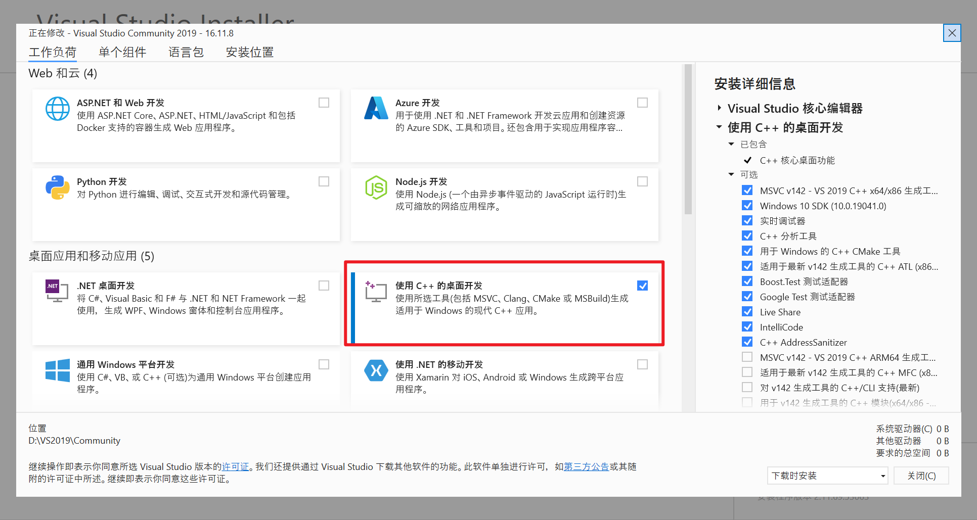Click the Azure workload logo icon

click(376, 108)
